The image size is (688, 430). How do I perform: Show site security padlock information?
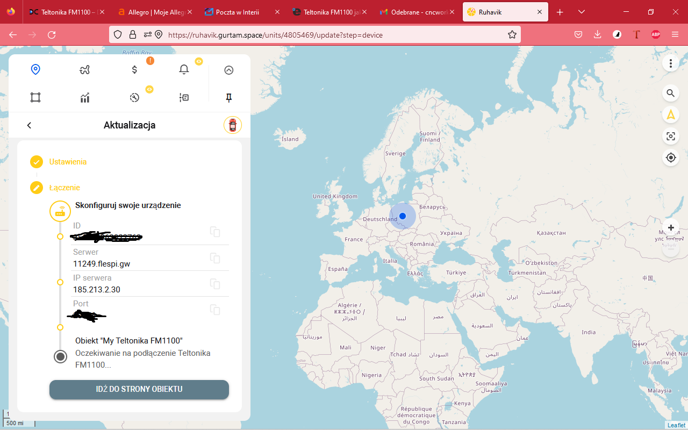[133, 34]
